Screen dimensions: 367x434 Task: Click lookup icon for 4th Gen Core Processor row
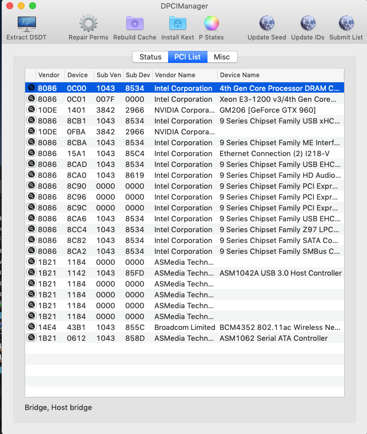[31, 87]
